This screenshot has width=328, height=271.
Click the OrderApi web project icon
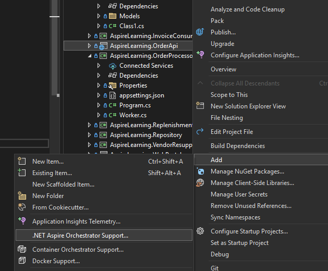(x=103, y=46)
